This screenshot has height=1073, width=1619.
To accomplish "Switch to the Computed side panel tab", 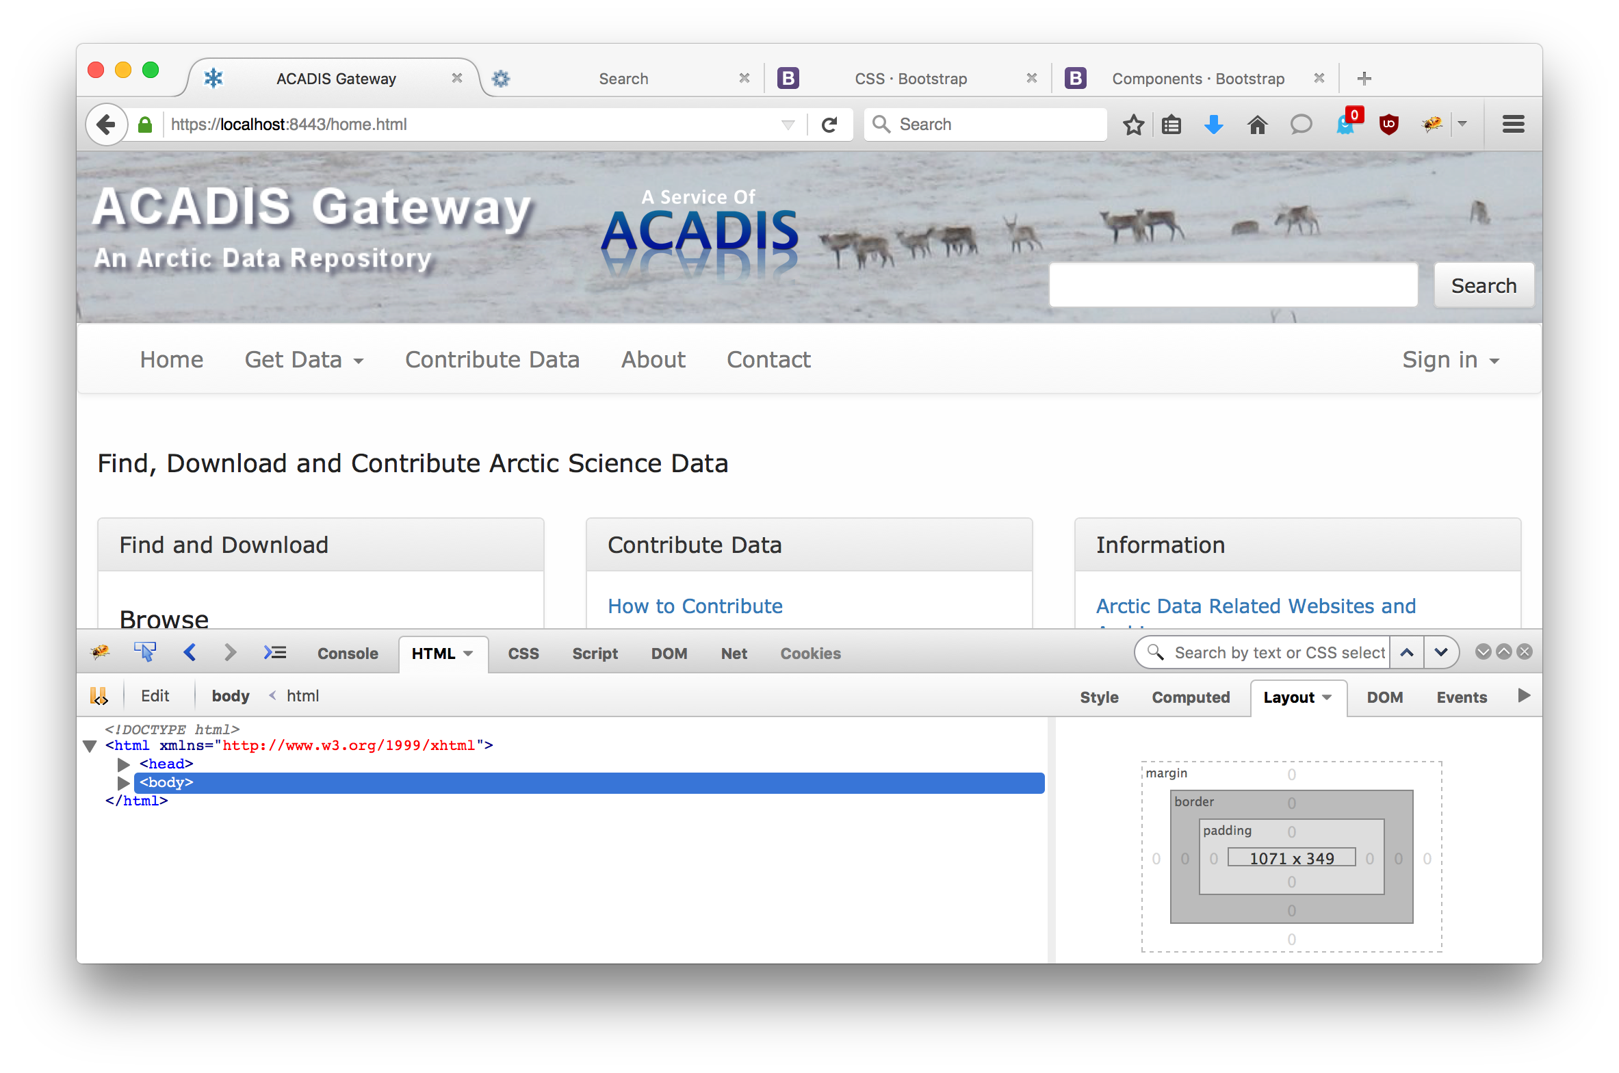I will pos(1190,697).
